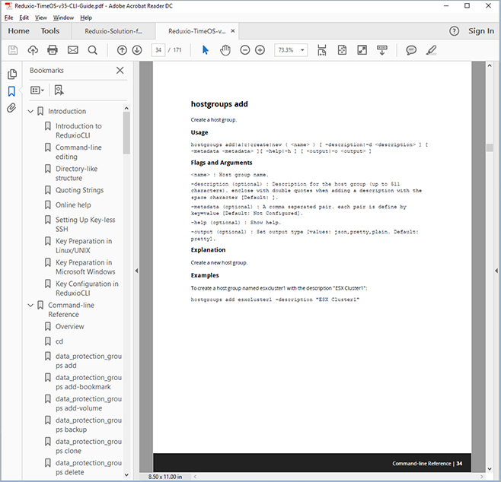Click fit width scrolling icon
The width and height of the screenshot is (501, 482).
tap(322, 50)
